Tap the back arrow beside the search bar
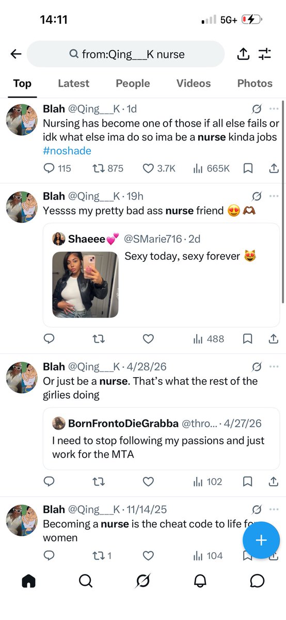The image size is (286, 620). (x=15, y=54)
